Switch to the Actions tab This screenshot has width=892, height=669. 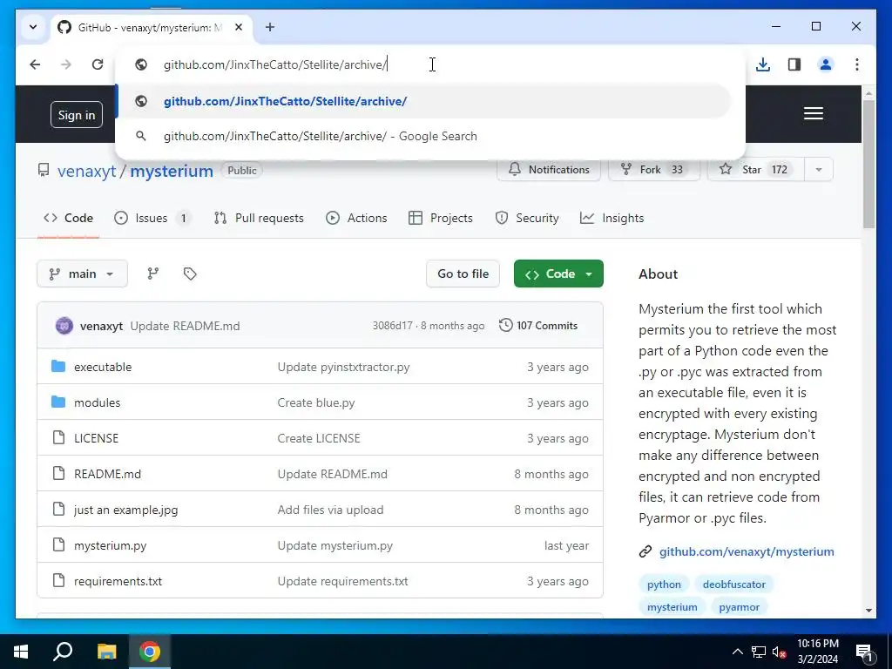pos(356,218)
